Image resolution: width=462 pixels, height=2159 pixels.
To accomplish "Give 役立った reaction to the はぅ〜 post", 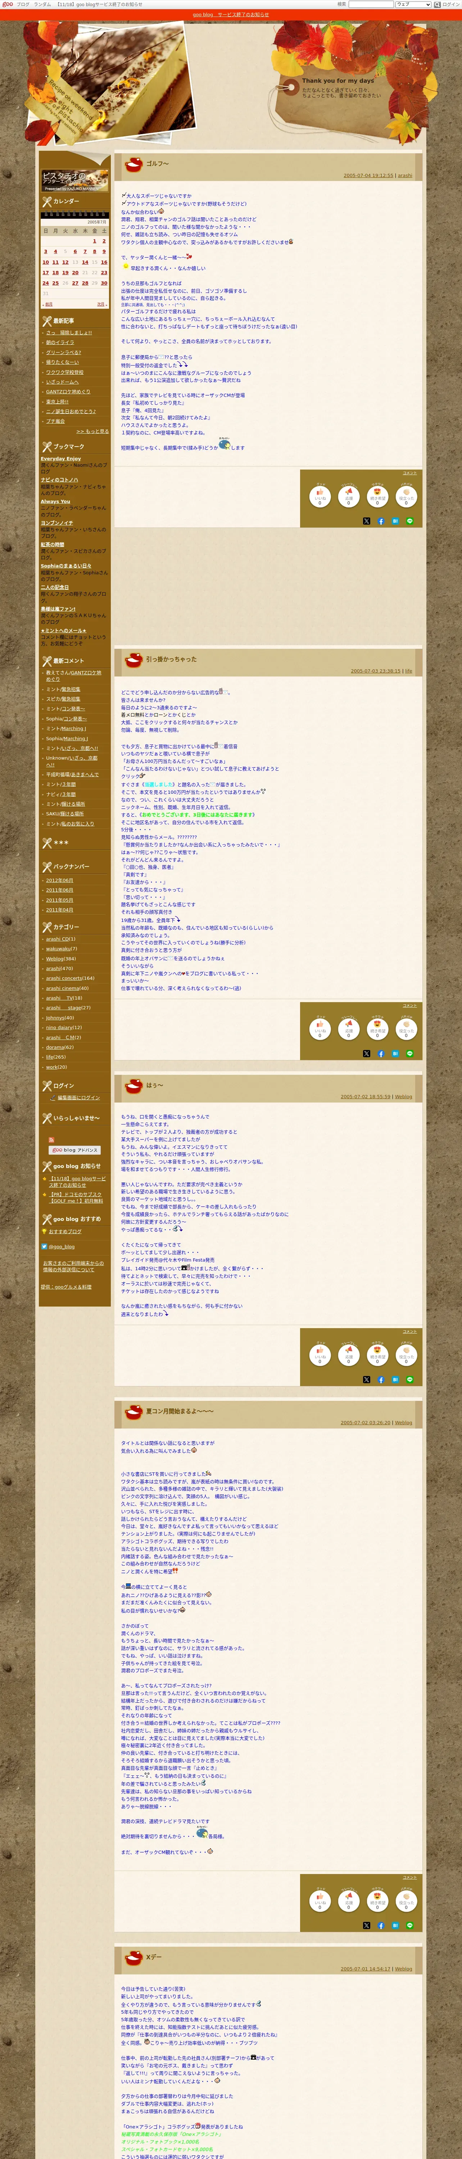I will click(x=407, y=1354).
